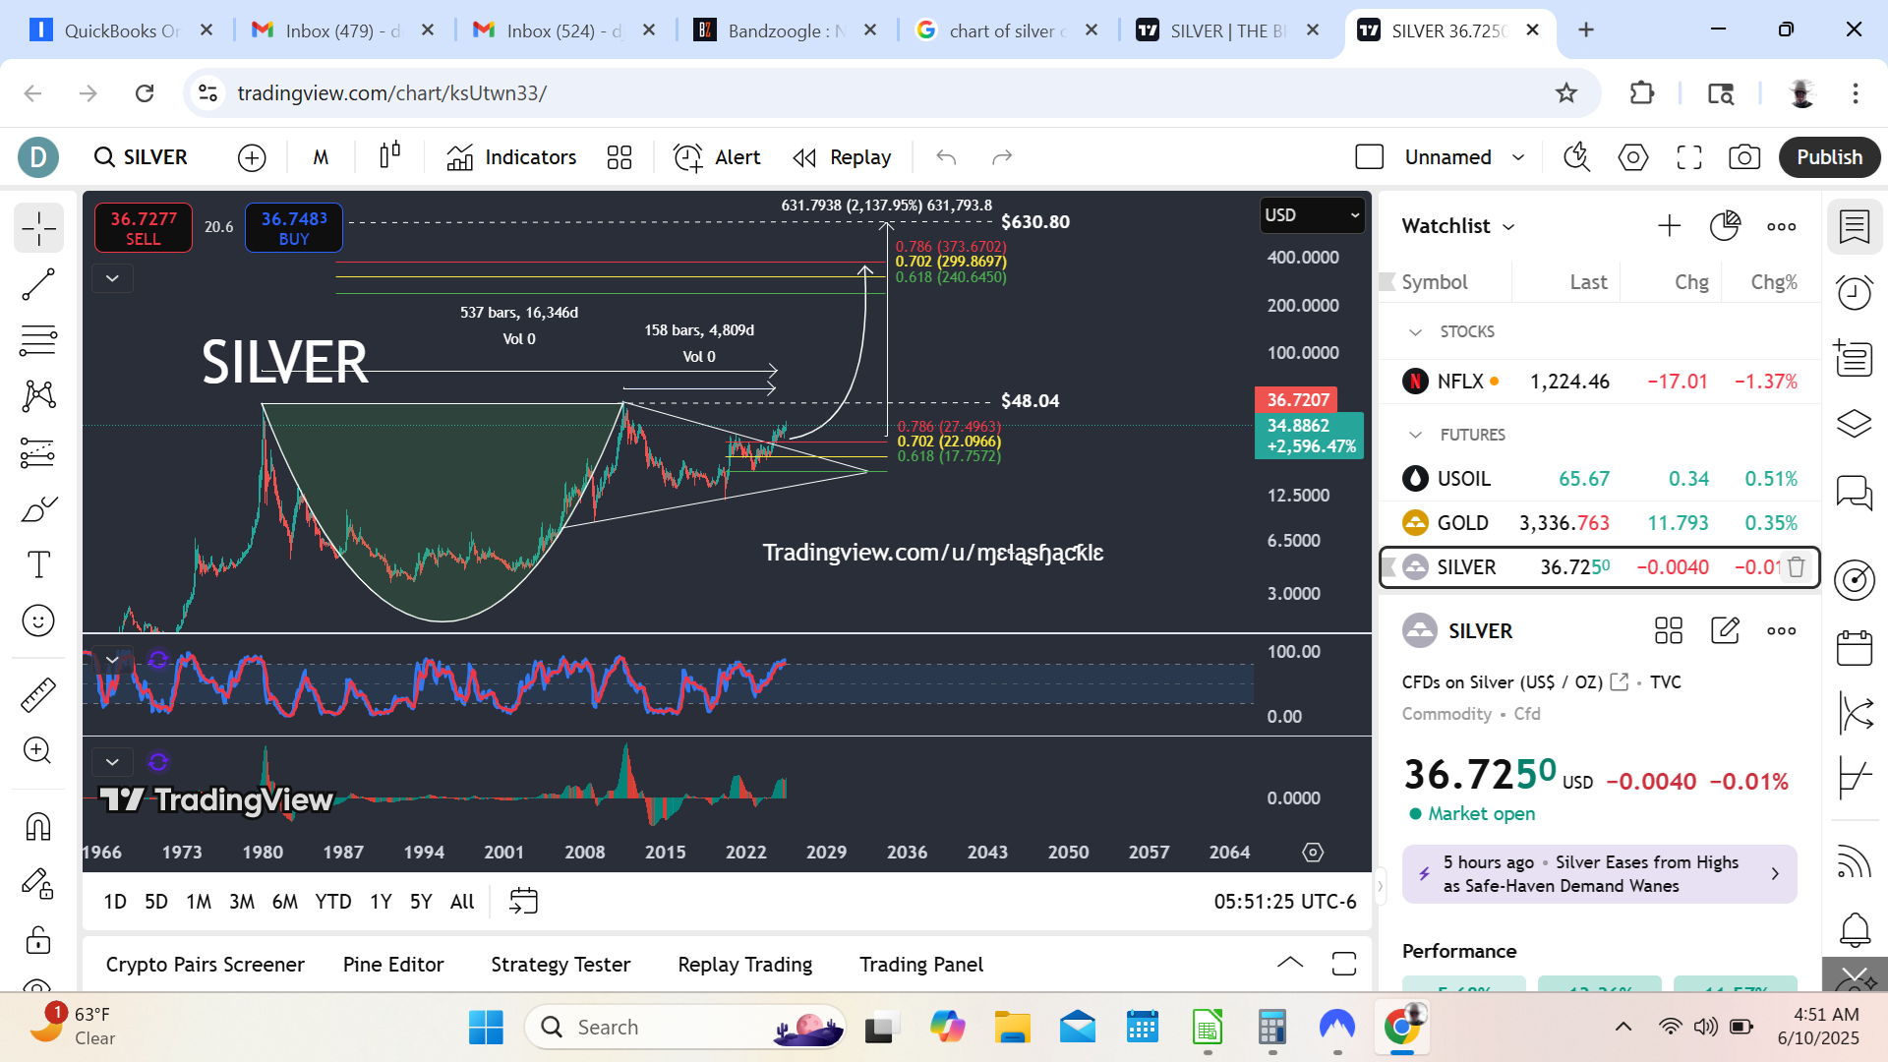The height and width of the screenshot is (1062, 1888).
Task: Toggle lock all drawings
Action: (38, 939)
